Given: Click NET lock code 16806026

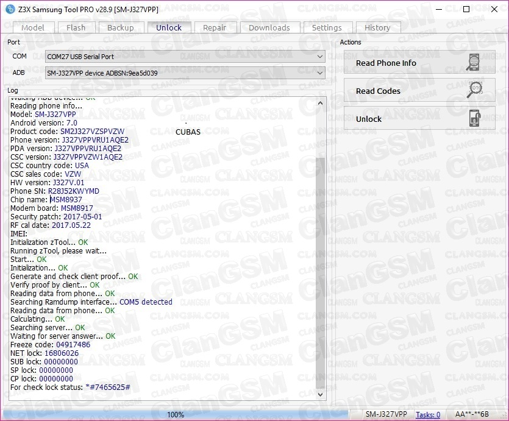Looking at the screenshot, I should coord(62,353).
